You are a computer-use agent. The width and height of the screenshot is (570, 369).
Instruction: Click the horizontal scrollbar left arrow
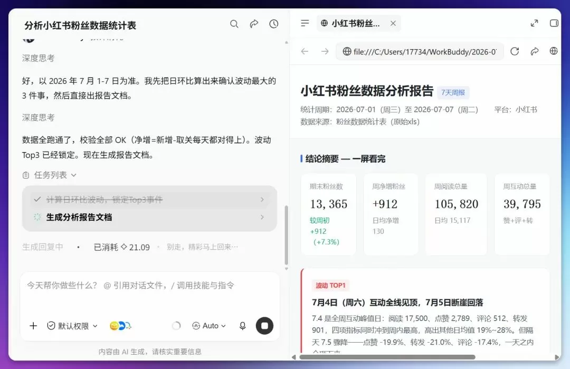[294, 357]
